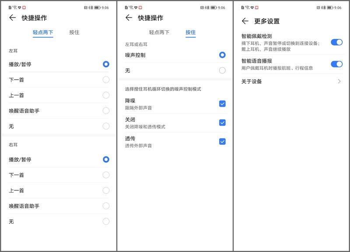
Task: Disable 智能佩戴检测 switch
Action: pyautogui.click(x=336, y=42)
